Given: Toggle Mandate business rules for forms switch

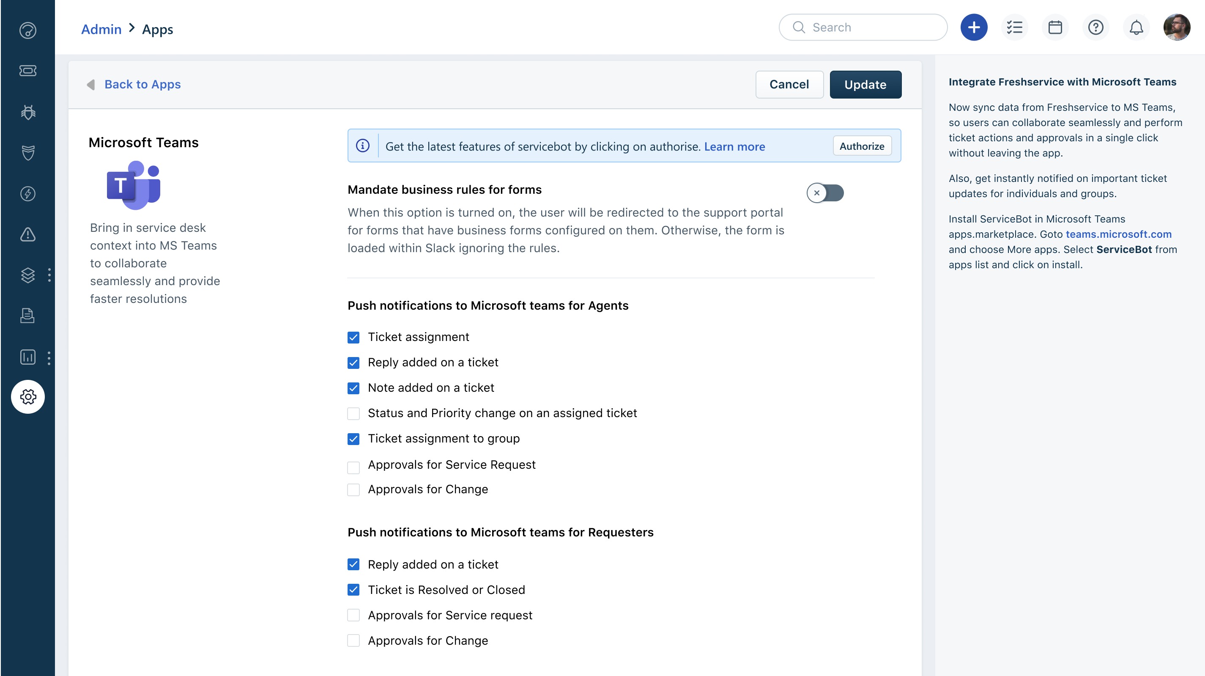Looking at the screenshot, I should (825, 193).
